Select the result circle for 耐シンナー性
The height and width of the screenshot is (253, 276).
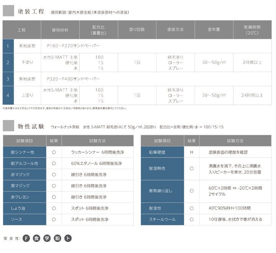[54, 152]
